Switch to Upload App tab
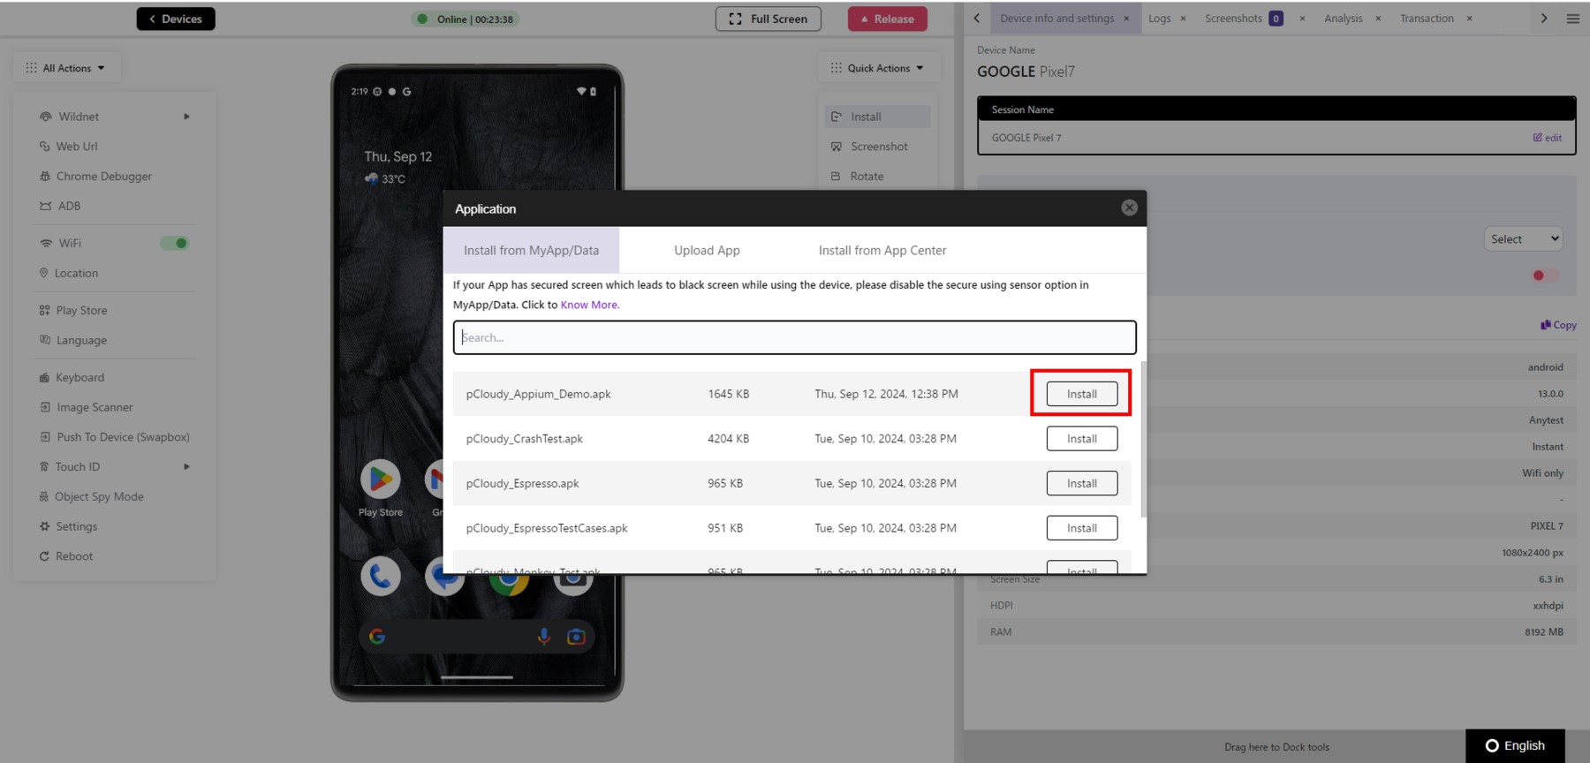 click(x=707, y=251)
